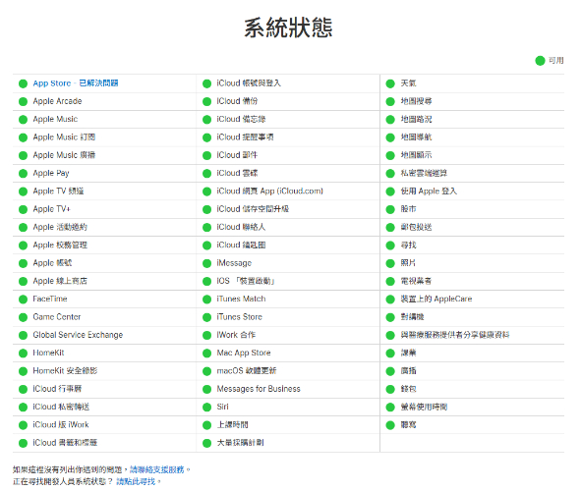
Task: Click the iCloud 備份 entry
Action: (237, 101)
